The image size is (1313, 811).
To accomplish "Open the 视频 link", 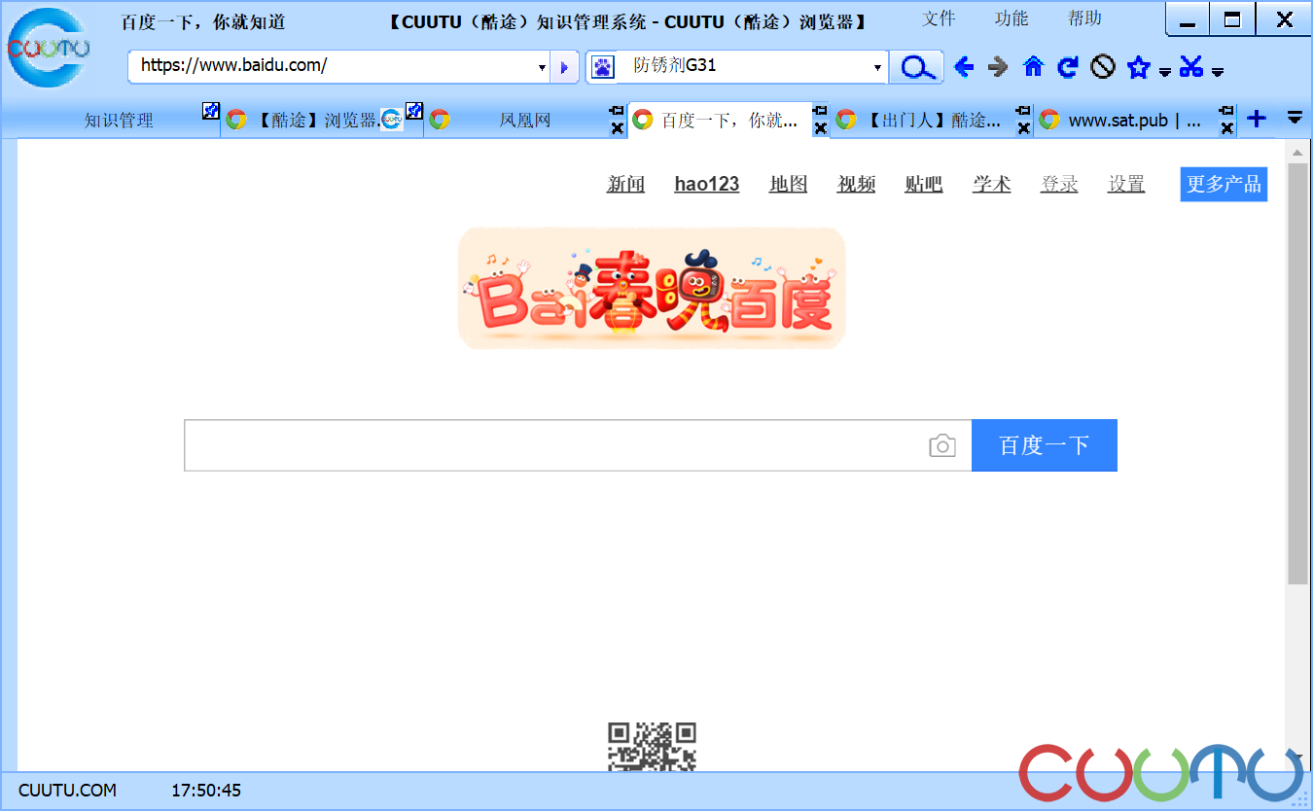I will click(x=857, y=184).
